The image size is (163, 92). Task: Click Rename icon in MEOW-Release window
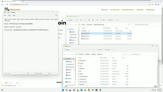(89, 20)
